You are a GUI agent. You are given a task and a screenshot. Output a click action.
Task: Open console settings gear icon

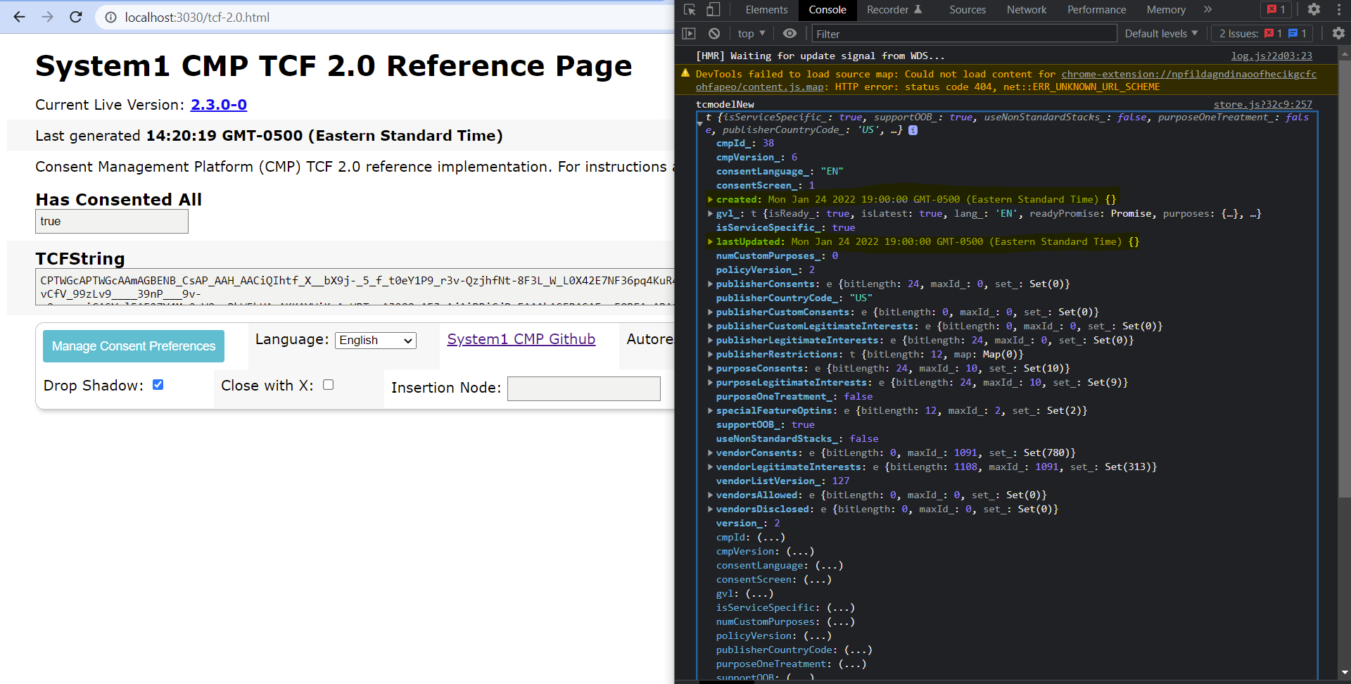coord(1338,33)
